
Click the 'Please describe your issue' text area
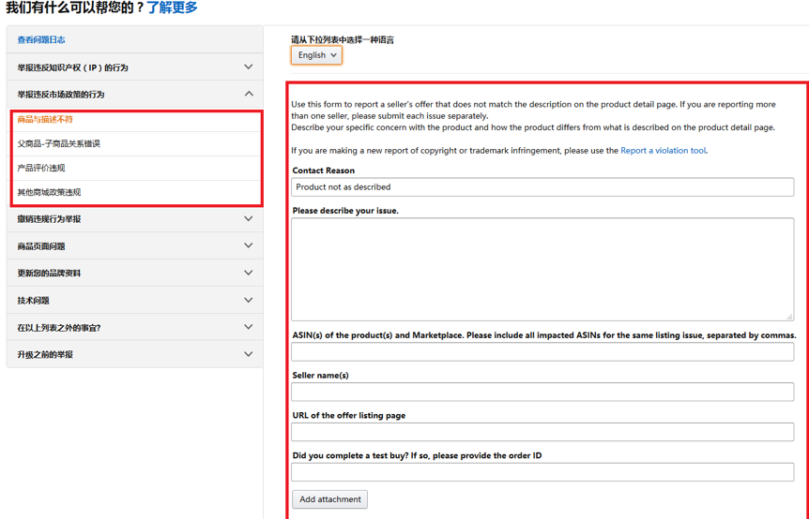pos(542,269)
